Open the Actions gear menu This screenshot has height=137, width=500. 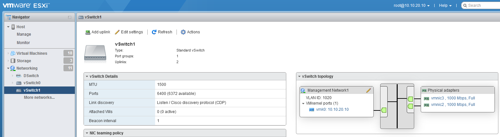coord(183,32)
